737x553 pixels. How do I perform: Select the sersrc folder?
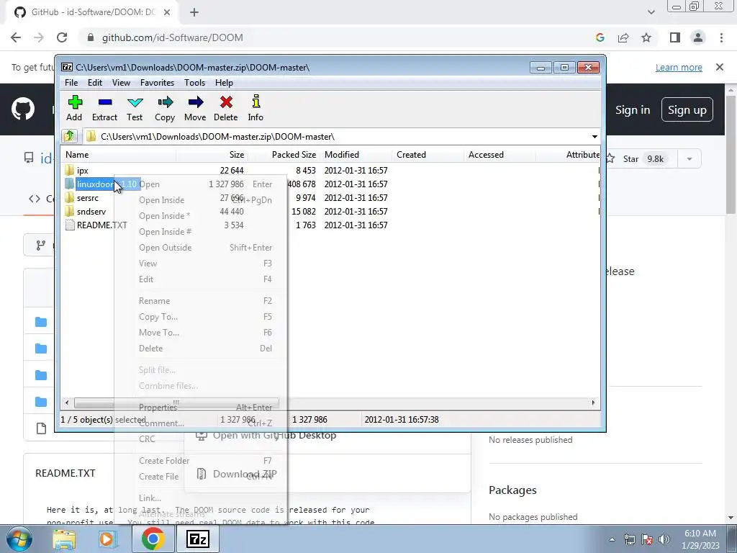87,198
